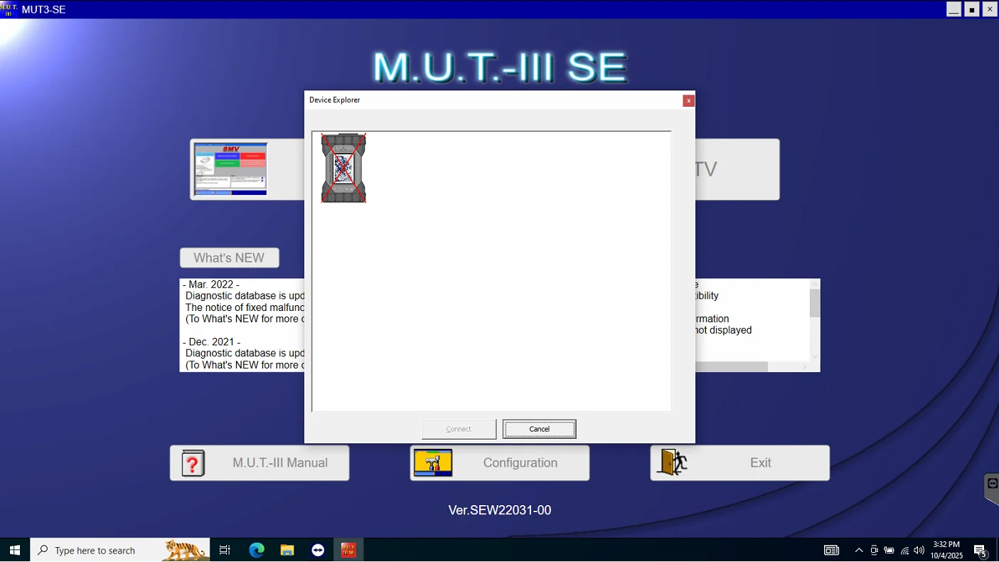This screenshot has height=562, width=999.
Task: Select the crossed-out VCI device icon
Action: click(343, 168)
